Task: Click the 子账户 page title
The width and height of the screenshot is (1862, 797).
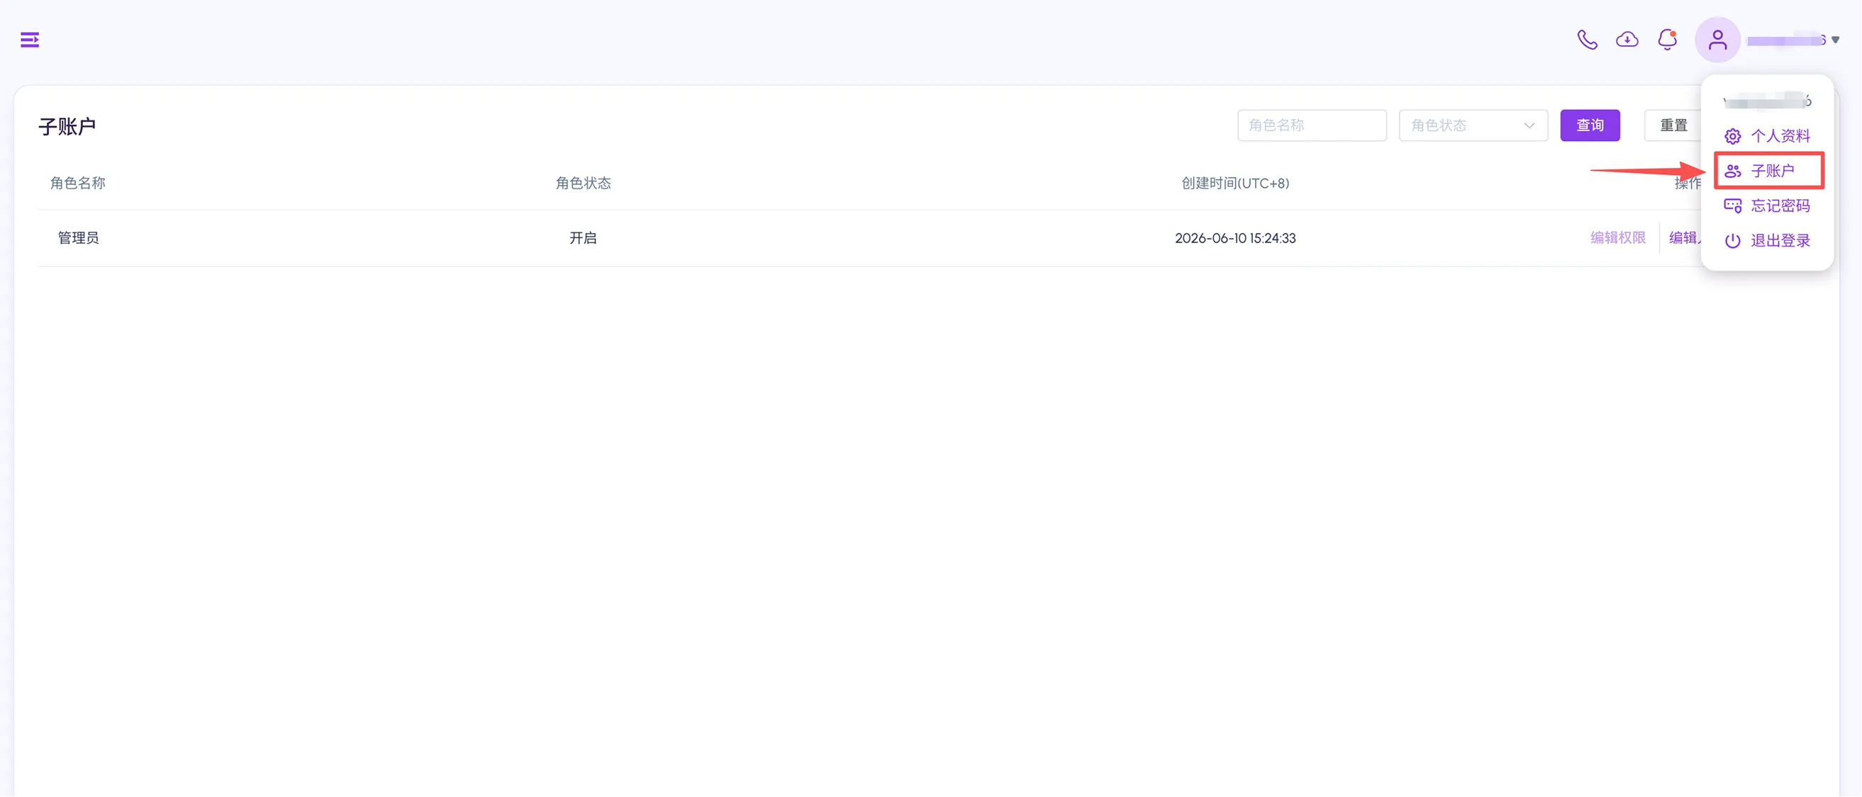Action: point(67,126)
